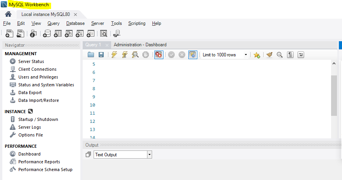Stop the running query hand icon

point(145,55)
